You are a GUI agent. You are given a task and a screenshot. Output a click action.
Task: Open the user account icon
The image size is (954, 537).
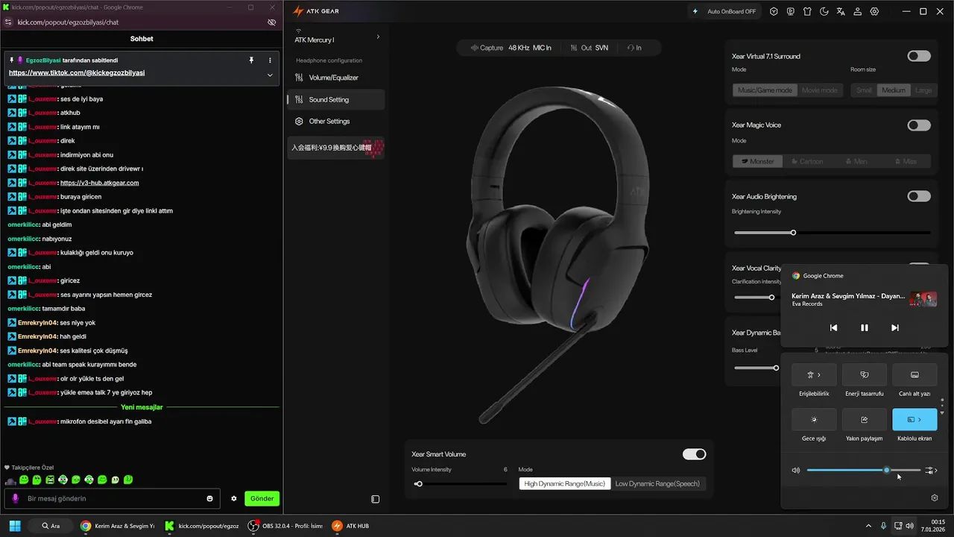pyautogui.click(x=858, y=11)
